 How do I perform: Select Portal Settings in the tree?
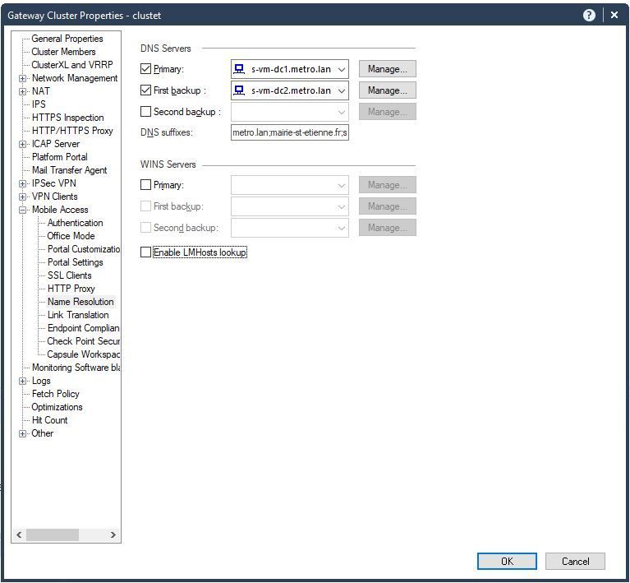[75, 262]
